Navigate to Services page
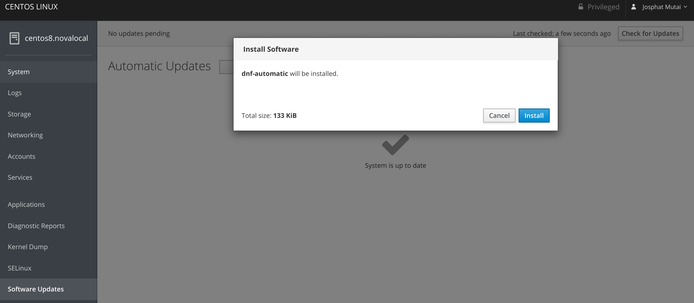Viewport: 694px width, 303px height. (x=48, y=177)
